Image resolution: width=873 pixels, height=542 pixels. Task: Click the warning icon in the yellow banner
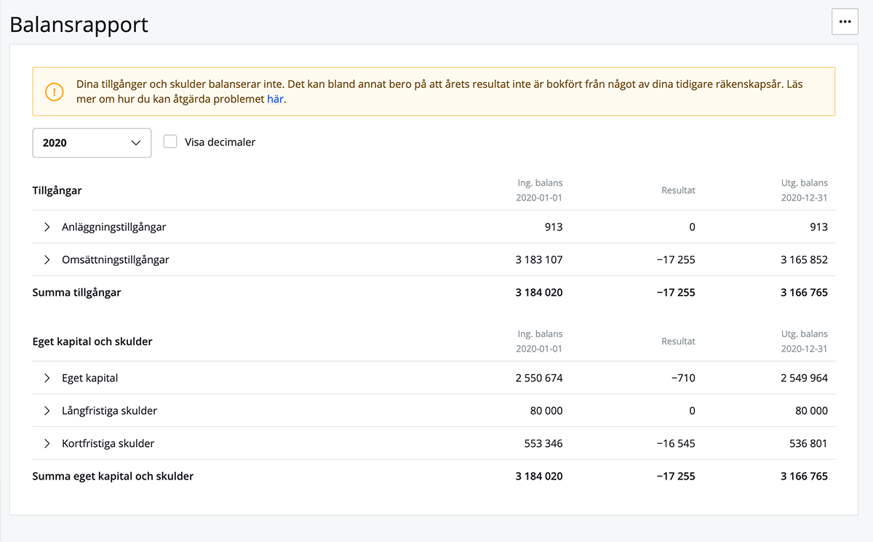[55, 92]
